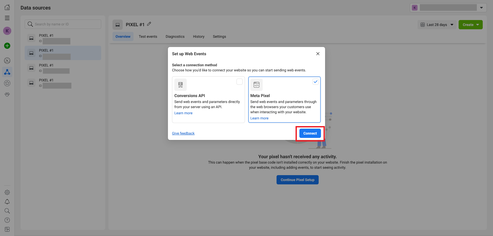
Task: Open the Settings gear icon
Action: [x=7, y=192]
